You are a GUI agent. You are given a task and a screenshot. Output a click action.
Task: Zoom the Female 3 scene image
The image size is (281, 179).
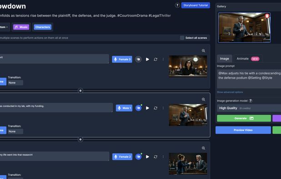coord(203,51)
